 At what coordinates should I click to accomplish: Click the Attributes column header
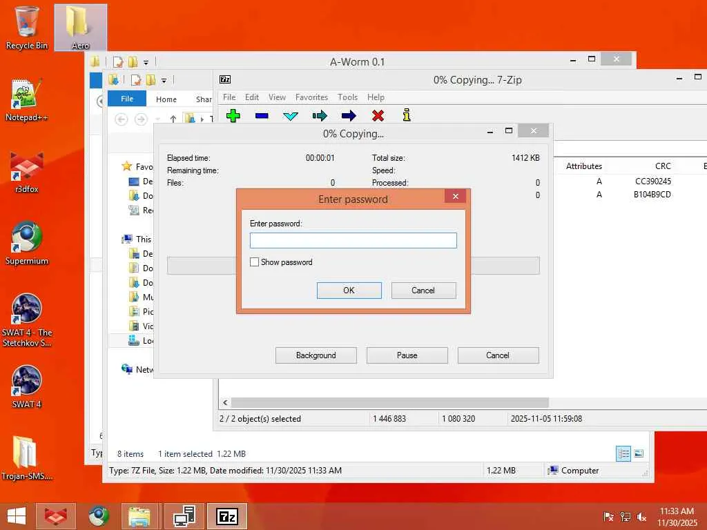(584, 166)
